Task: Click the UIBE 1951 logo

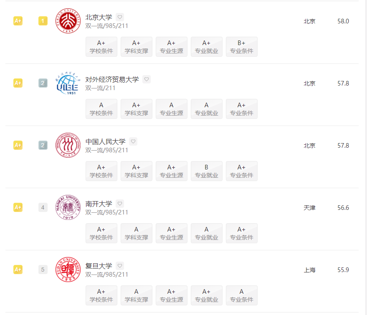Action: 68,83
